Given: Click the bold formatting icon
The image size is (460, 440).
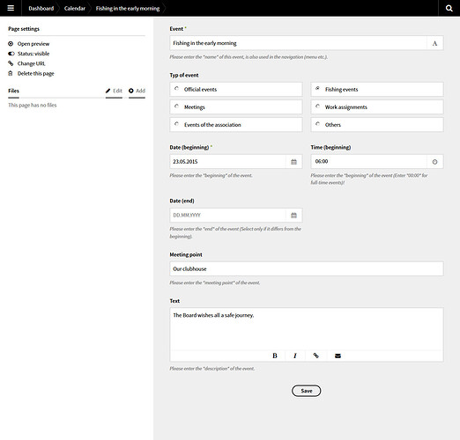Looking at the screenshot, I should pos(275,356).
